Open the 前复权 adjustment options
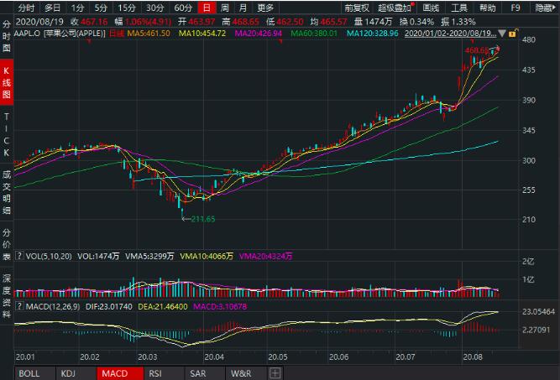 click(357, 8)
